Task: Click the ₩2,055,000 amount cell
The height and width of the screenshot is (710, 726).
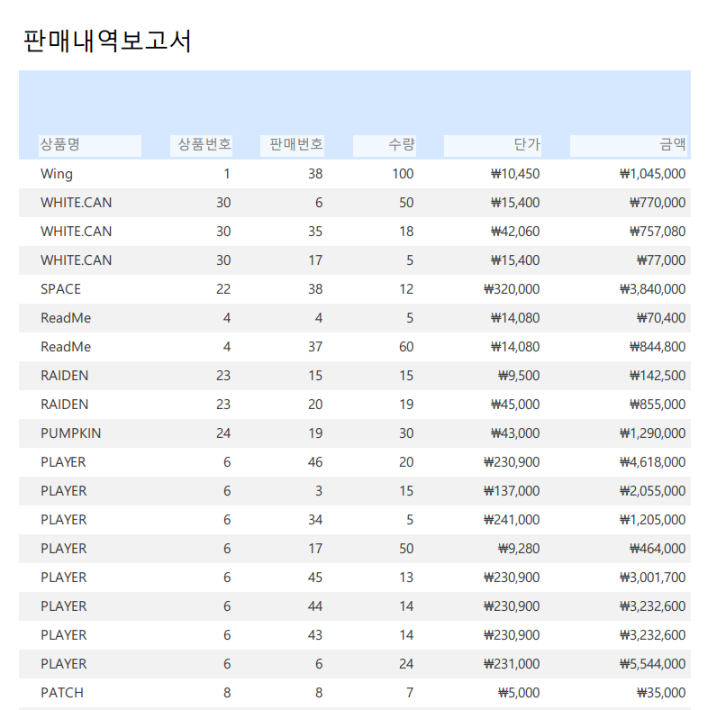Action: click(652, 491)
